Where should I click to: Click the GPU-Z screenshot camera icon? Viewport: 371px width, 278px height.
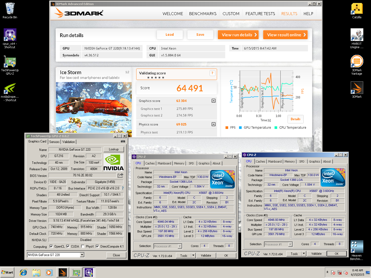click(x=123, y=141)
